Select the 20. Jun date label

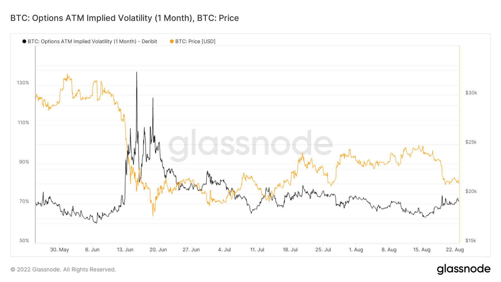(x=158, y=250)
